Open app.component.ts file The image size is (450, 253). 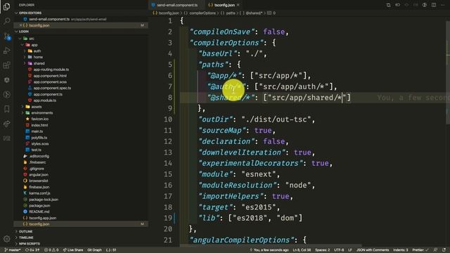coord(48,94)
